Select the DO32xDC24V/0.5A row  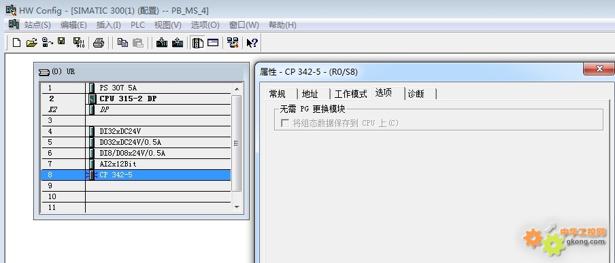(136, 142)
